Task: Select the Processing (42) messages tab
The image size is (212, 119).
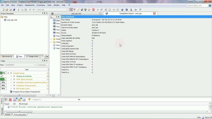Action: point(20,115)
